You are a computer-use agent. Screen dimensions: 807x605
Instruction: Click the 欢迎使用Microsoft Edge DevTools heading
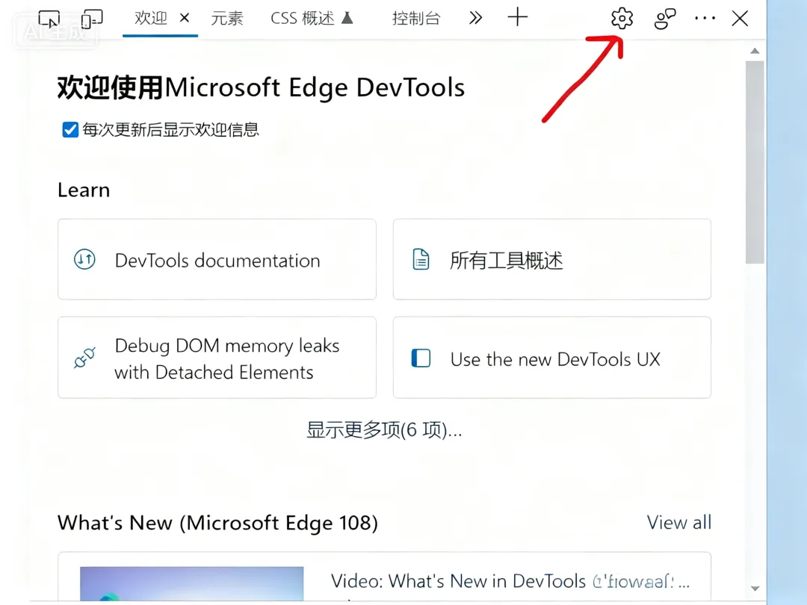click(261, 87)
